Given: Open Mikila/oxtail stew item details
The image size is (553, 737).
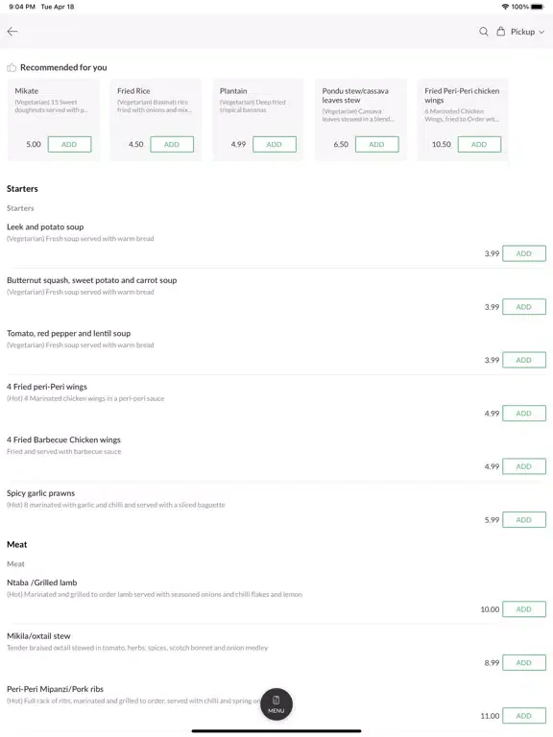Looking at the screenshot, I should click(38, 636).
